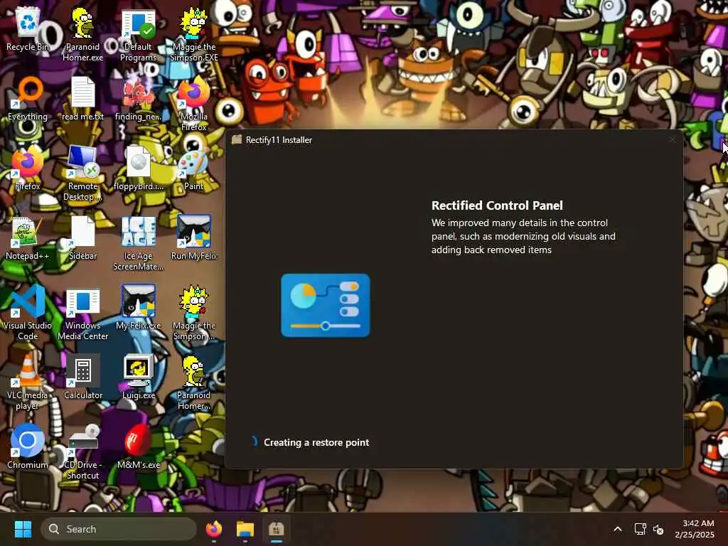Open Default Programs desktop icon
The image size is (728, 546).
[138, 34]
